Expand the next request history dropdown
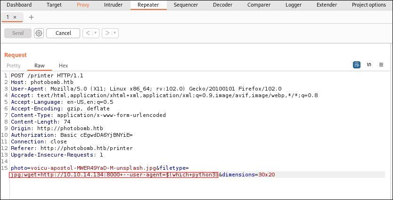 point(115,33)
